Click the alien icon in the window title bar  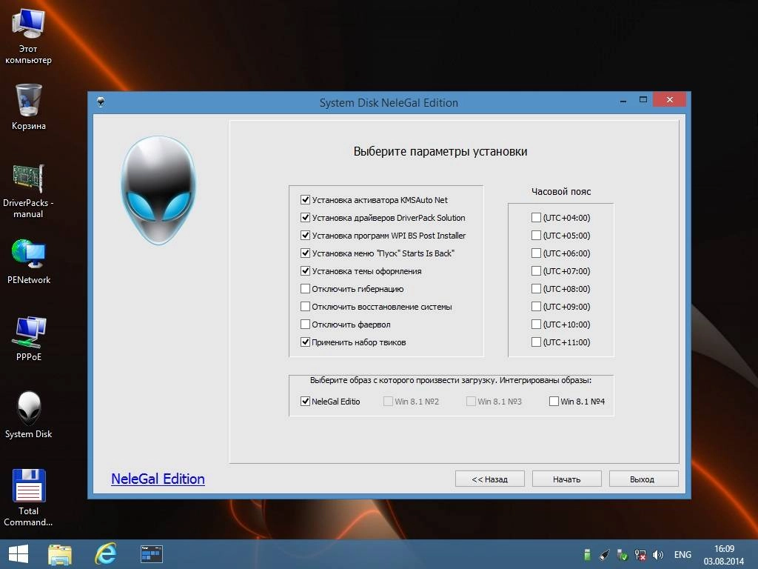[x=101, y=102]
